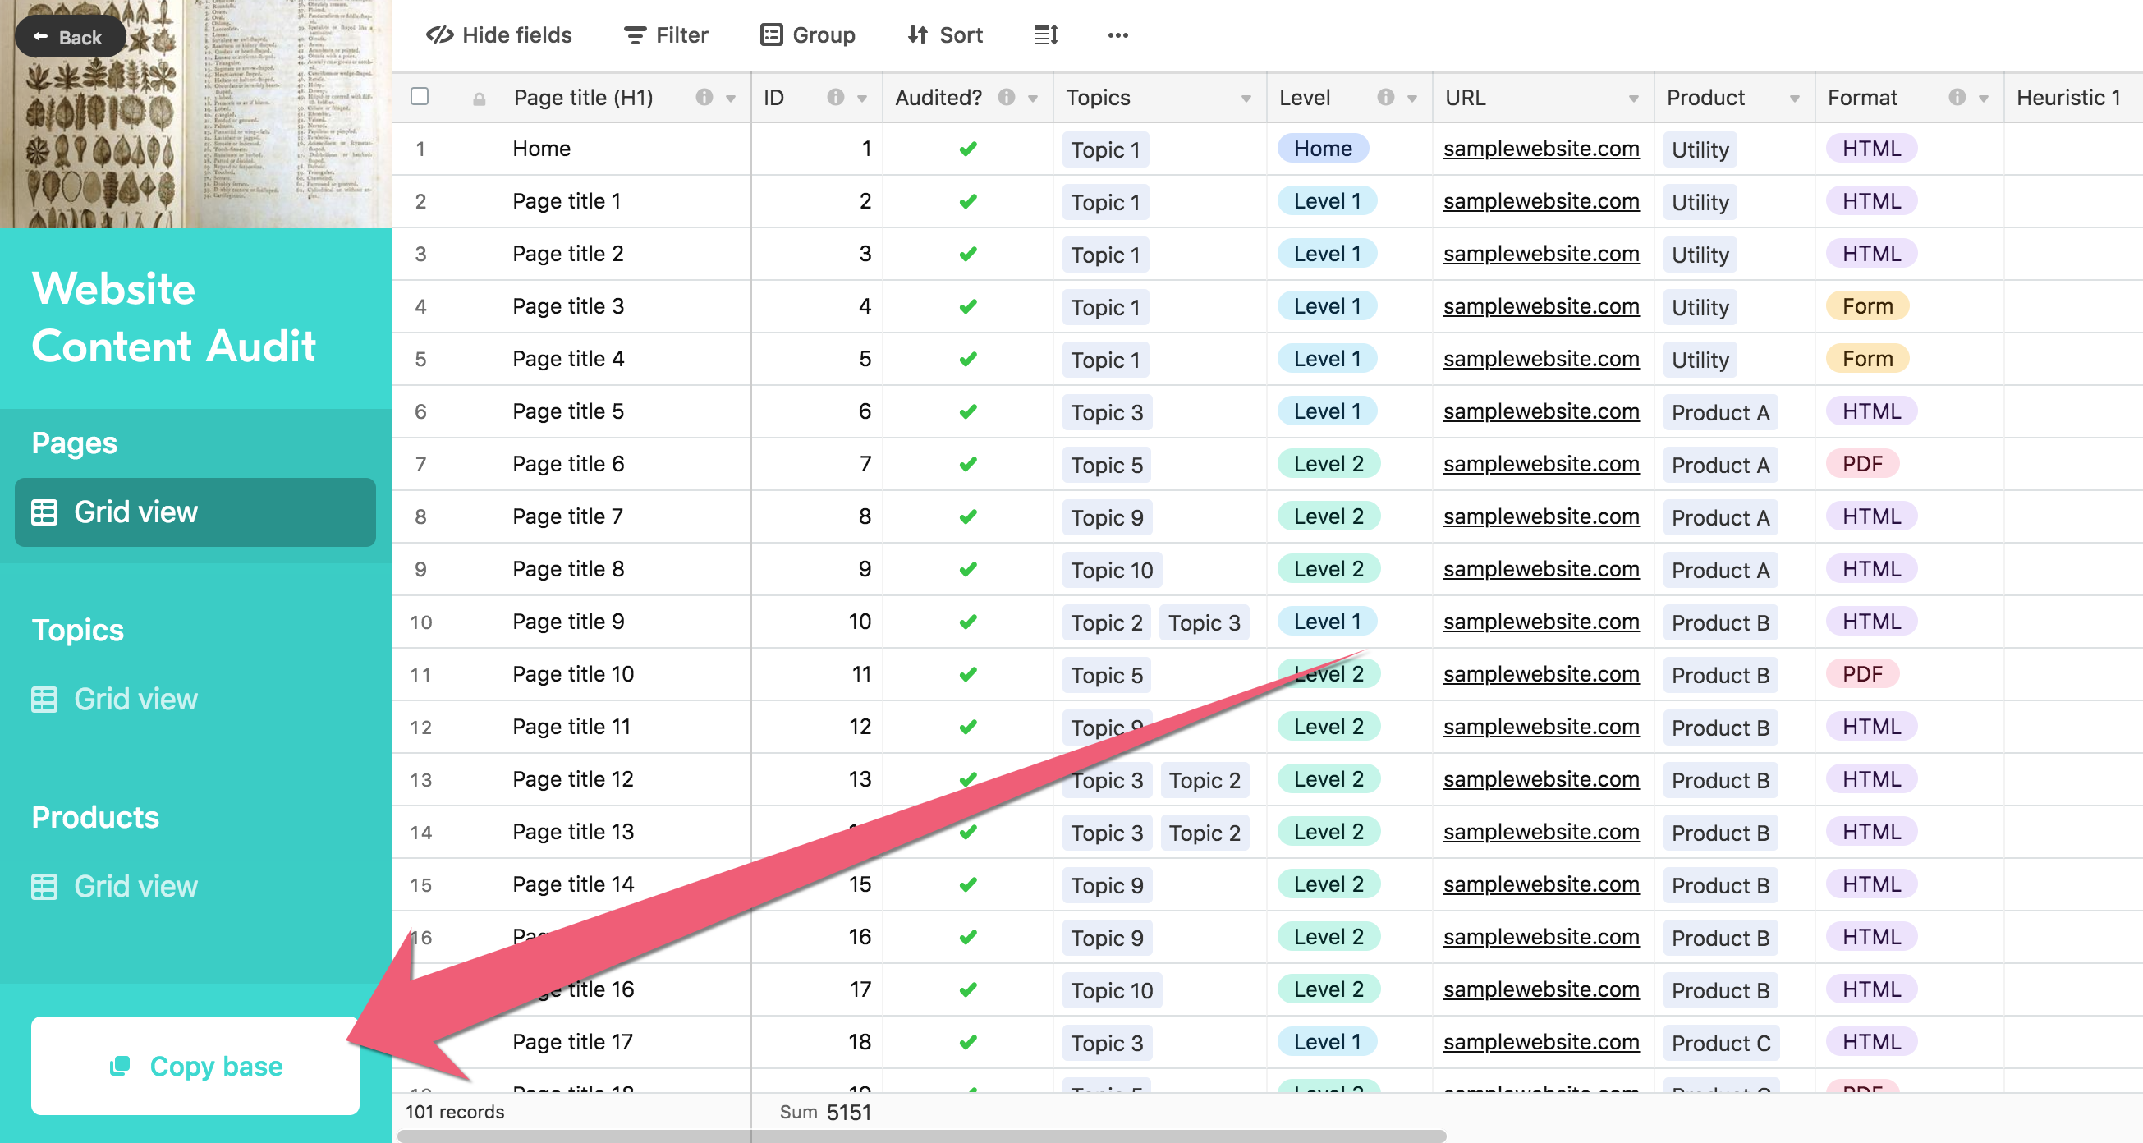Uncheck Audited checkmark for Home row
The image size is (2143, 1143).
tap(967, 149)
